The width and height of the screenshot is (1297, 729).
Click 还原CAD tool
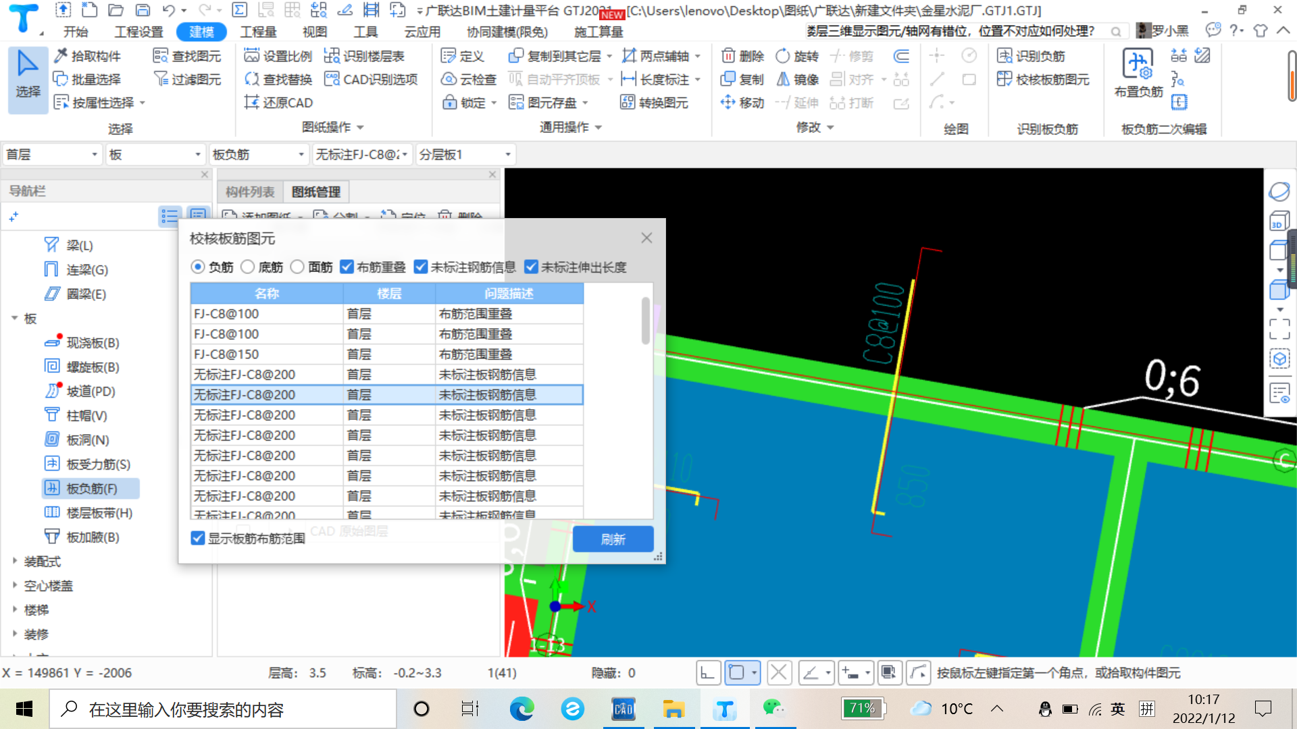278,103
